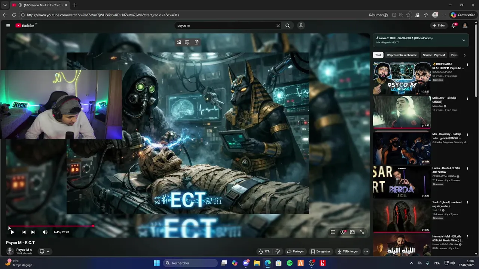Open options menu for Hanta - Berda video
479x269 pixels.
tap(467, 168)
